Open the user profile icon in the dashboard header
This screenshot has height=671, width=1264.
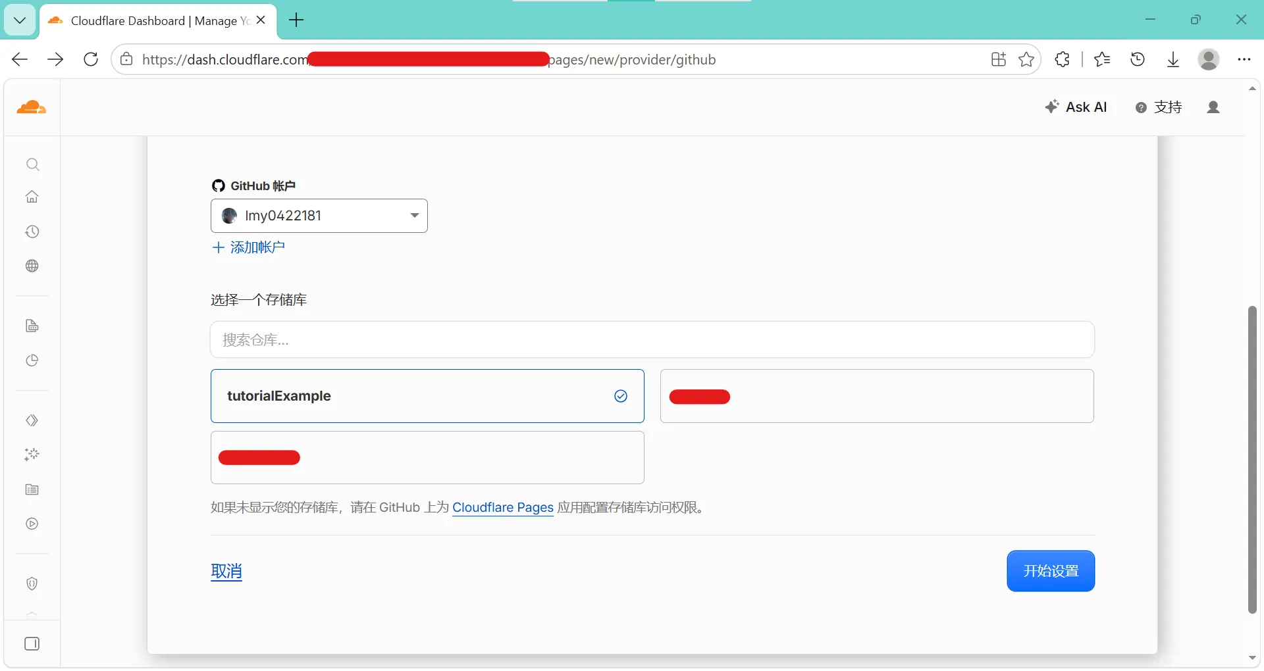click(1213, 107)
